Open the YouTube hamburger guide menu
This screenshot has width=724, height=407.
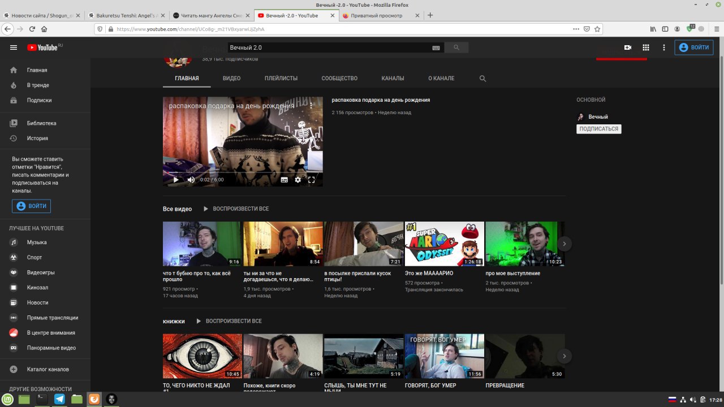click(x=14, y=47)
